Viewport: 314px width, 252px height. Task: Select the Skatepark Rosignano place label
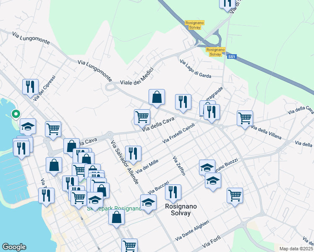coord(113,209)
